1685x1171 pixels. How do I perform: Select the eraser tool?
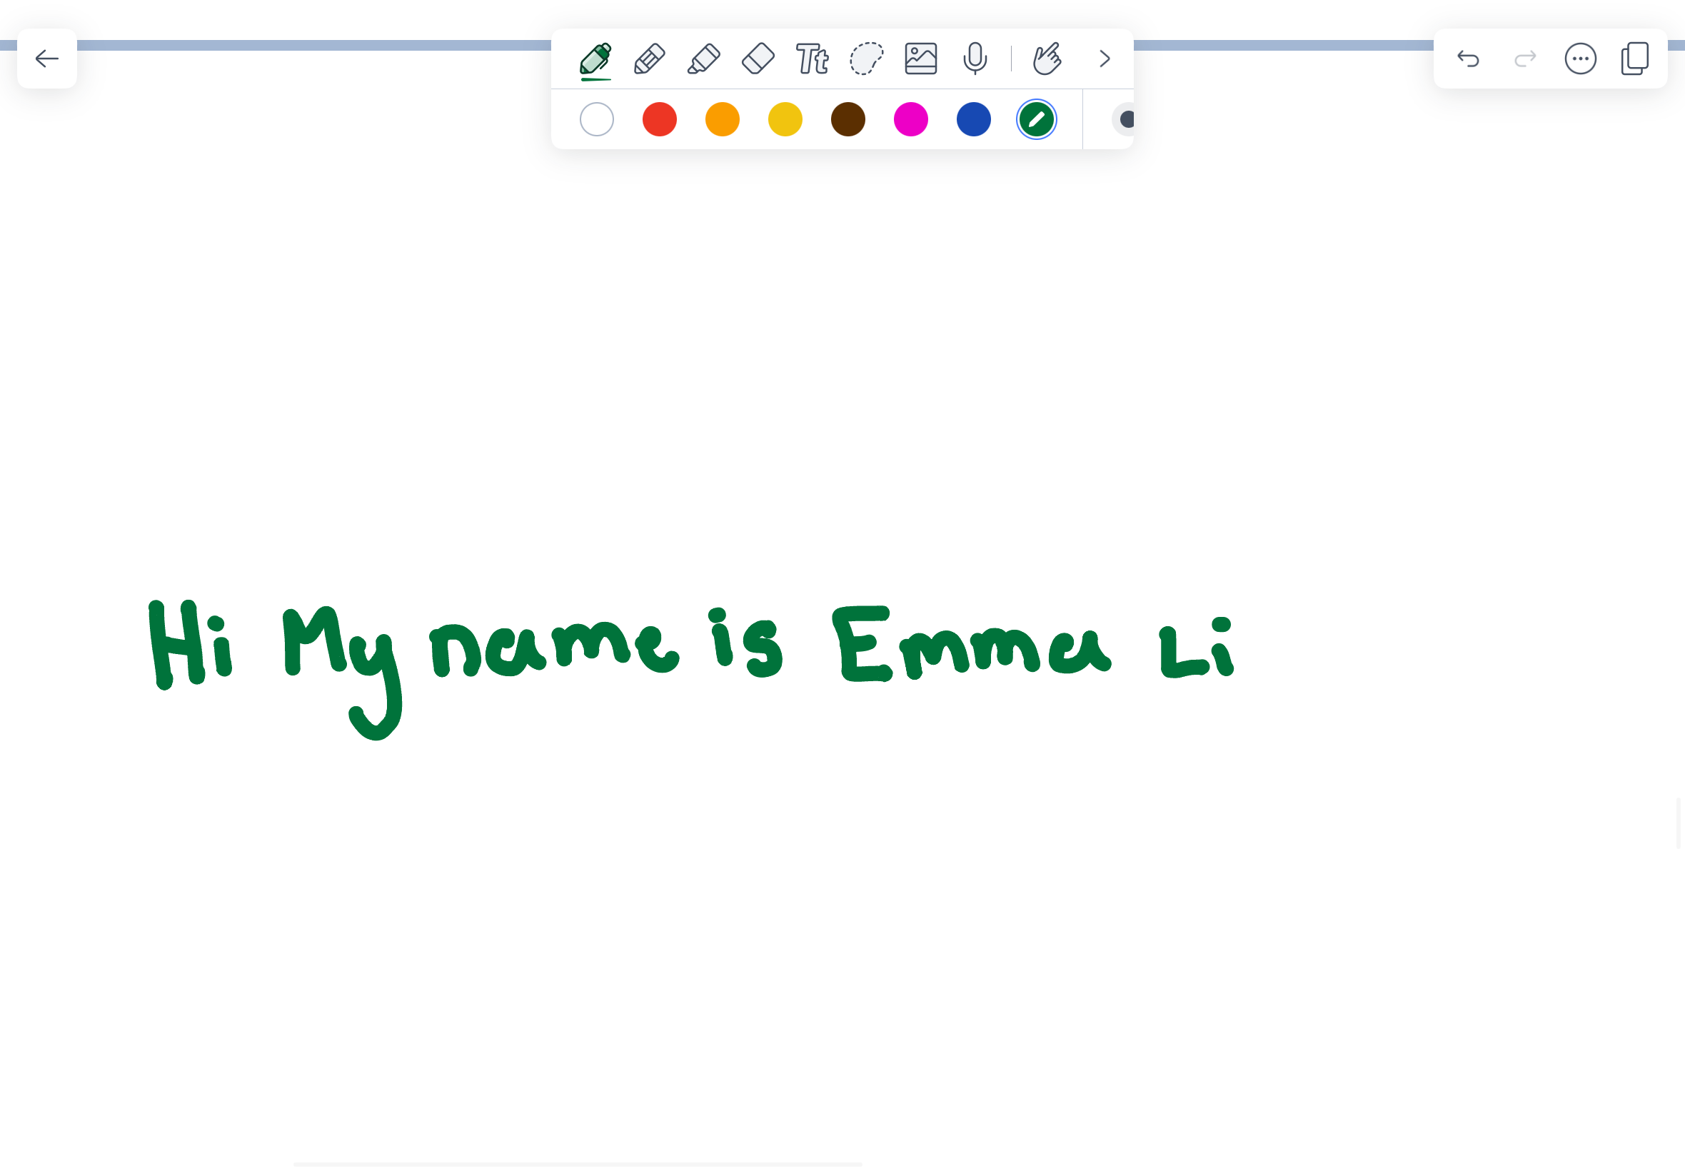coord(758,59)
